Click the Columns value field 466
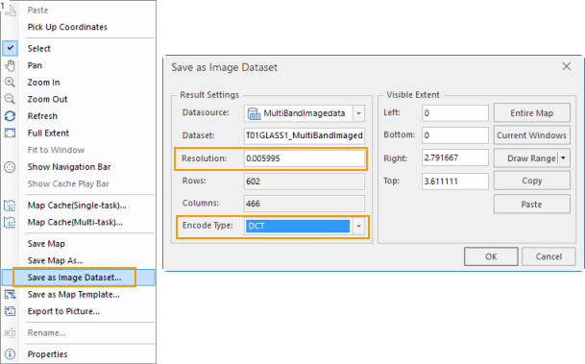This screenshot has height=364, width=585. click(x=305, y=204)
